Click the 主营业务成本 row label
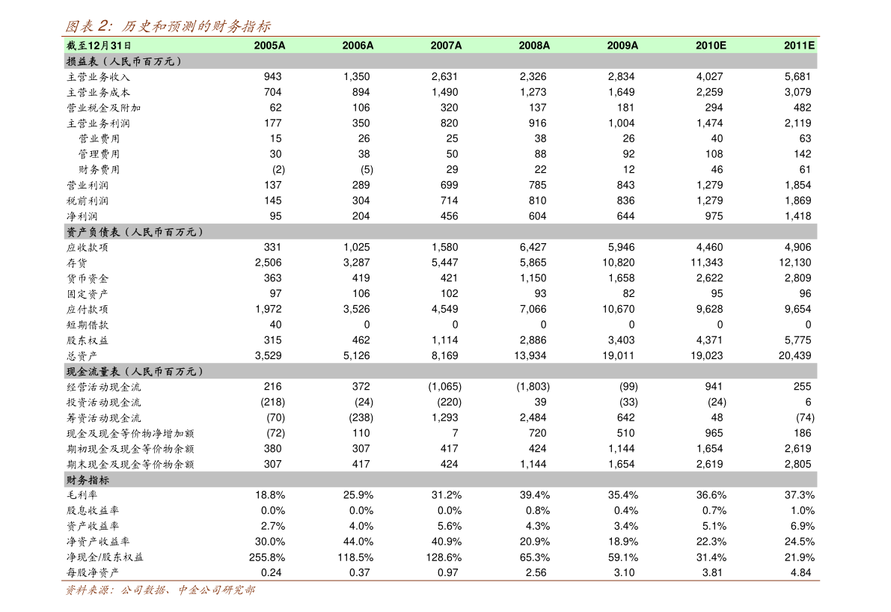The image size is (891, 612). point(98,92)
